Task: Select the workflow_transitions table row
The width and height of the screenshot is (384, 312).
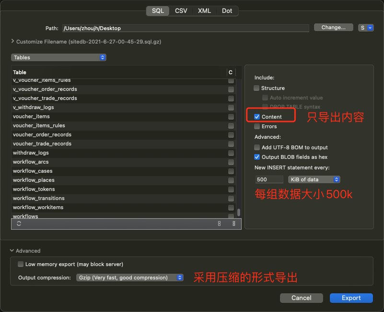Action: pyautogui.click(x=123, y=198)
